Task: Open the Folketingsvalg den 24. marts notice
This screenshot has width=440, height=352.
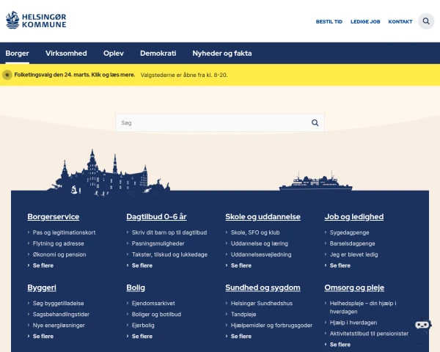Action: (x=75, y=75)
